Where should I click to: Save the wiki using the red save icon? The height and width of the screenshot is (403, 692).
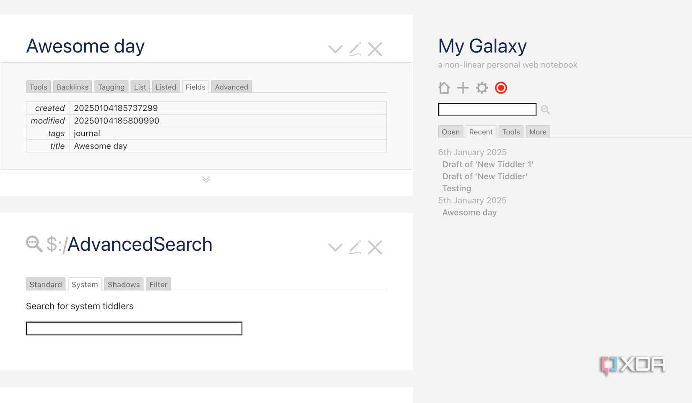pyautogui.click(x=500, y=88)
